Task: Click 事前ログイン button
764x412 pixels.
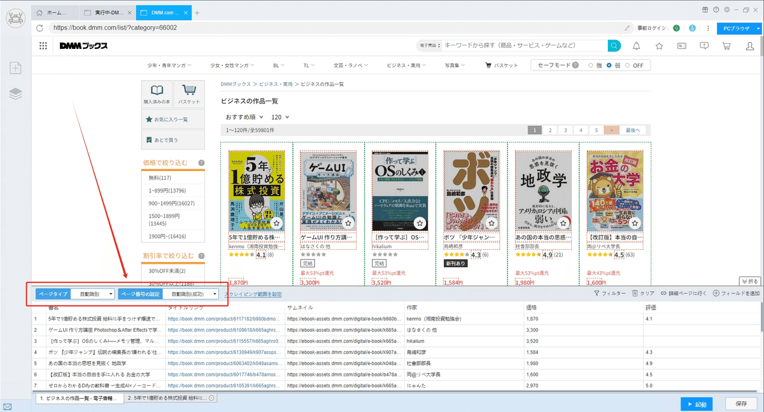Action: pyautogui.click(x=652, y=28)
